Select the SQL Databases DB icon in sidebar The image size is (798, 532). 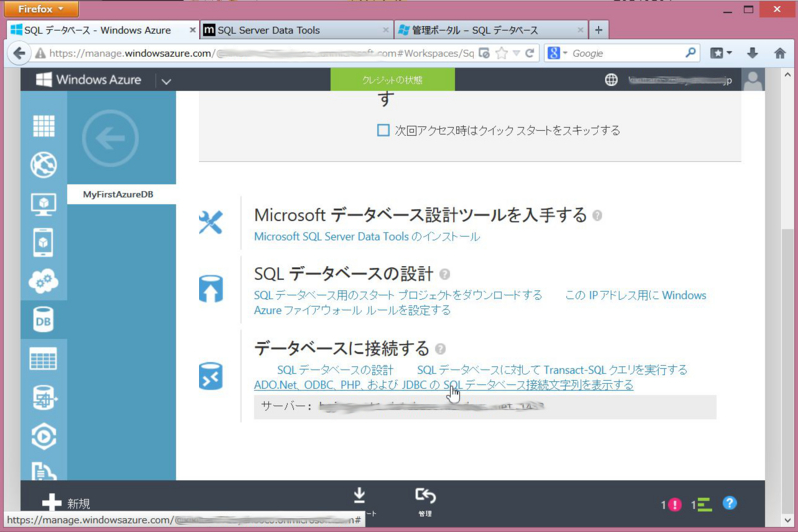pyautogui.click(x=44, y=320)
